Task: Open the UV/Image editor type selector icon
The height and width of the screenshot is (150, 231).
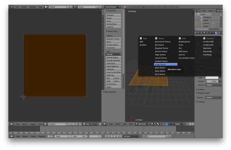Action: click(12, 124)
